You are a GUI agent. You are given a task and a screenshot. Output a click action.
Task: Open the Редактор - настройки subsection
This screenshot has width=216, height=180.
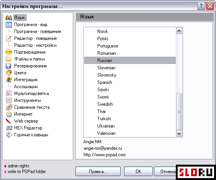coord(35,45)
